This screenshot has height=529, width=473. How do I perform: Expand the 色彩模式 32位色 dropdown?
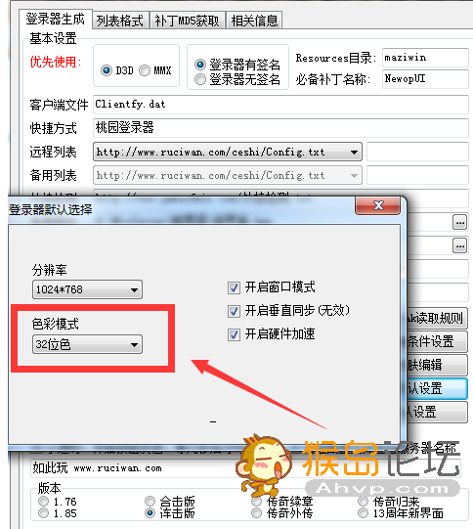point(87,344)
